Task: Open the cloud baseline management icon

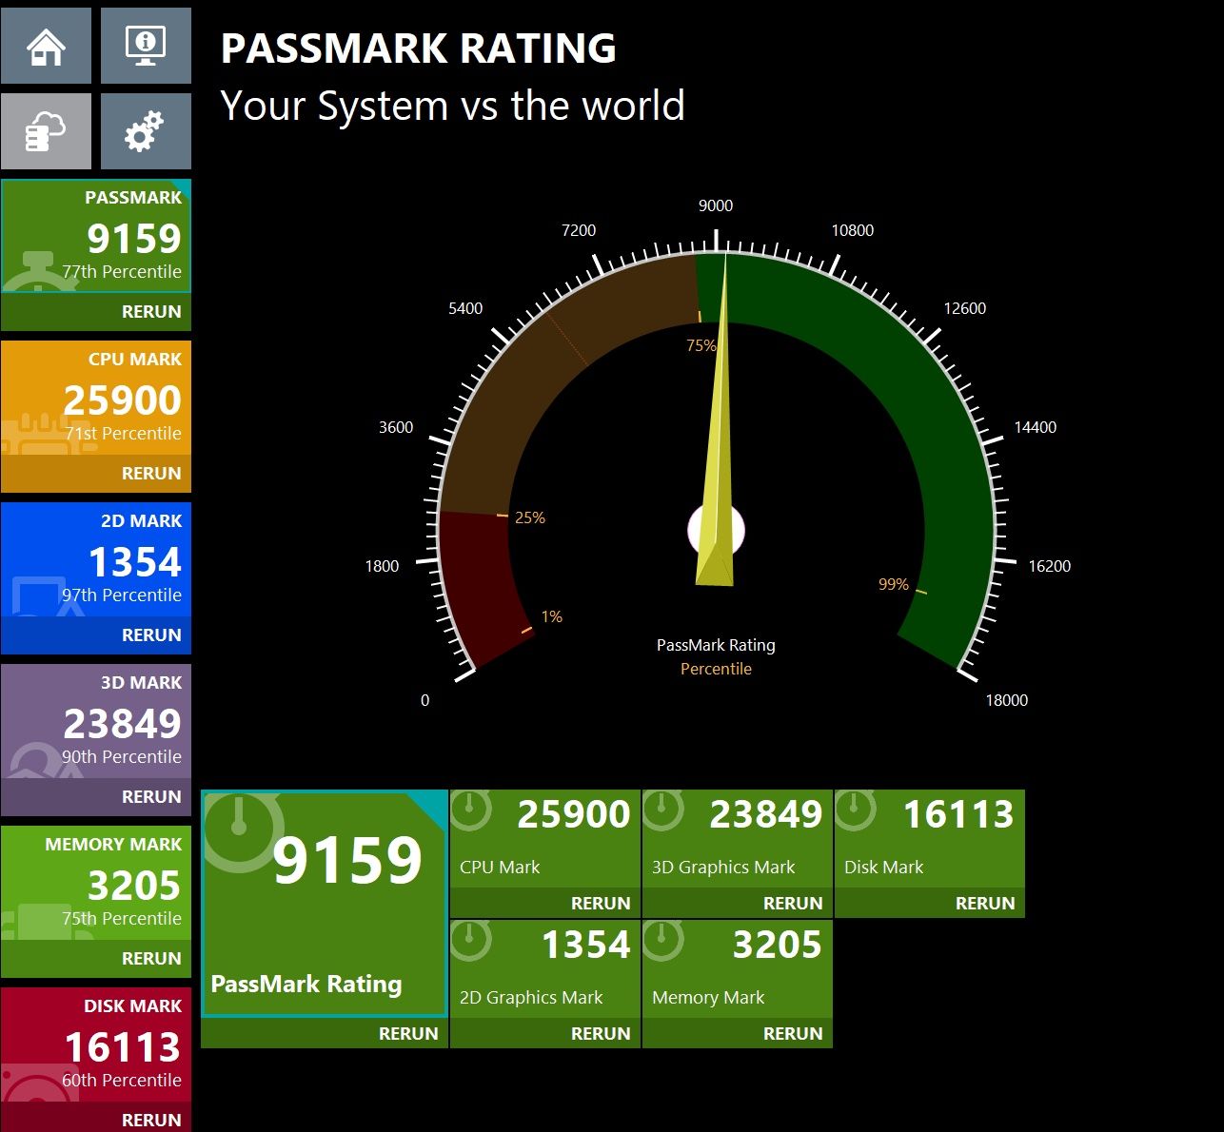Action: [x=46, y=131]
